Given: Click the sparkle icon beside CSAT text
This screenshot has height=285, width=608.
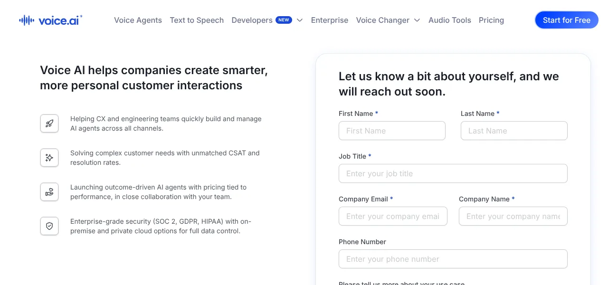Looking at the screenshot, I should point(49,158).
